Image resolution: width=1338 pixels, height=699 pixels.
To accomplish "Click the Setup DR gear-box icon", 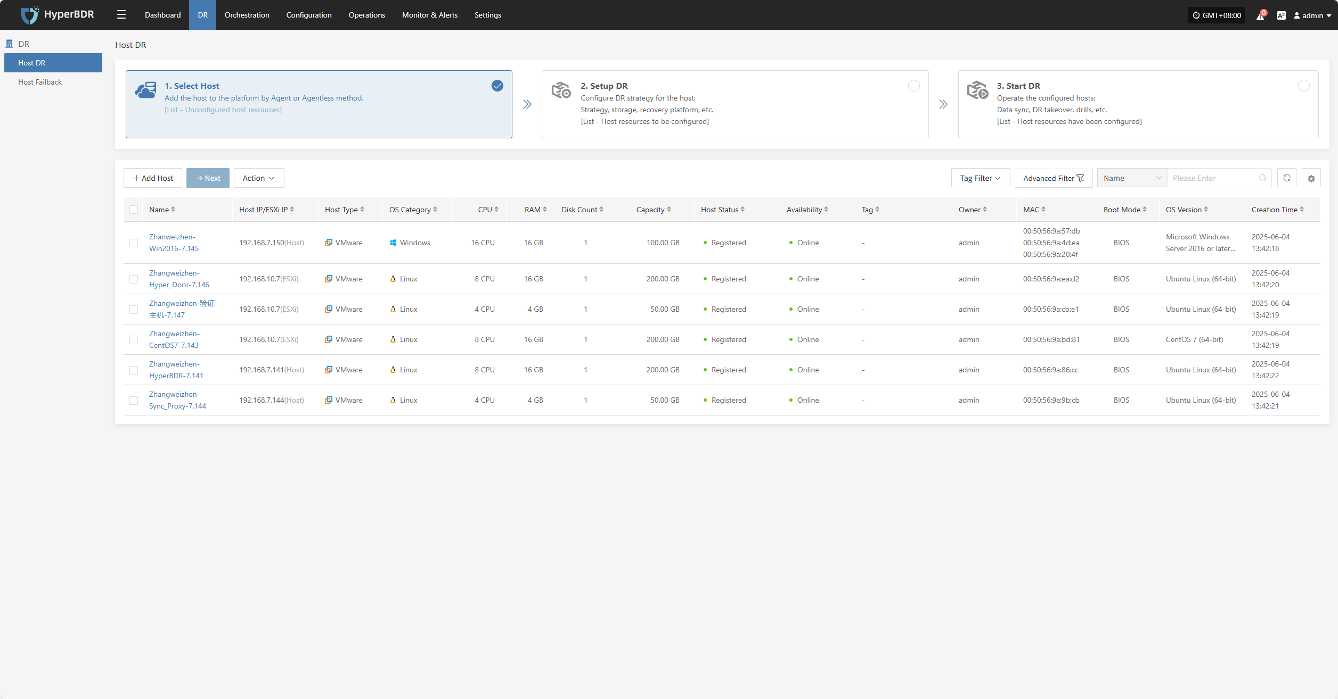I will tap(561, 90).
